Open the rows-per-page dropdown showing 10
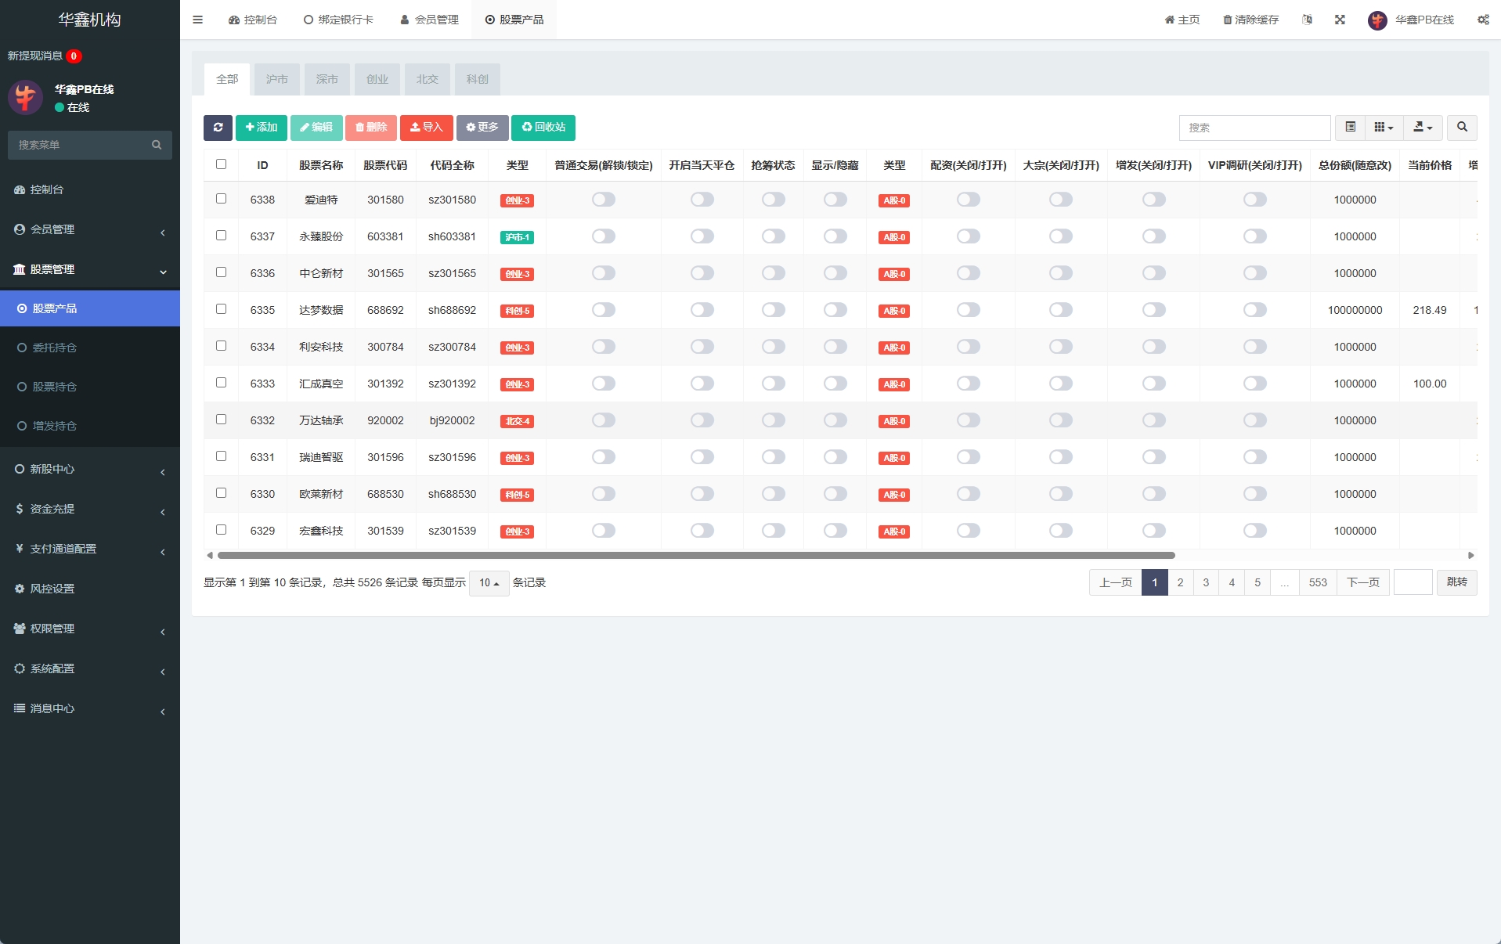 (489, 583)
